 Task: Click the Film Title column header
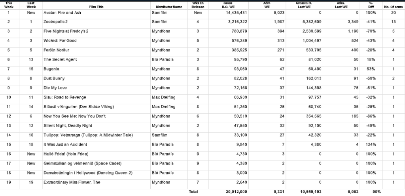(x=96, y=7)
